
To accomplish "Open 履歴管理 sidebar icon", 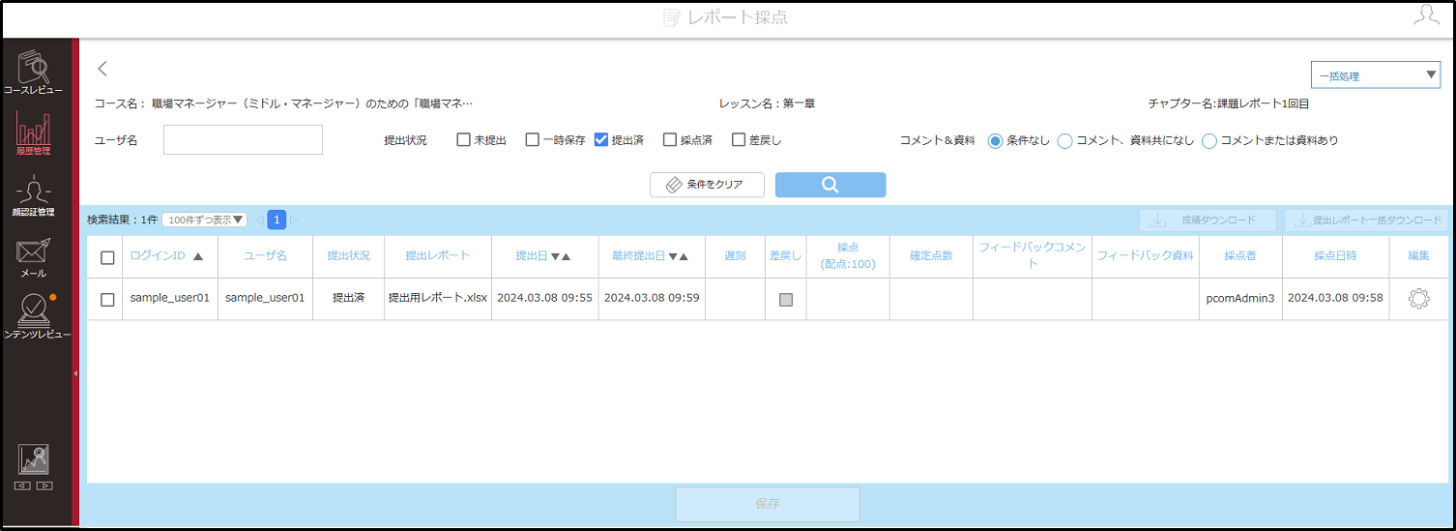I will [x=33, y=133].
